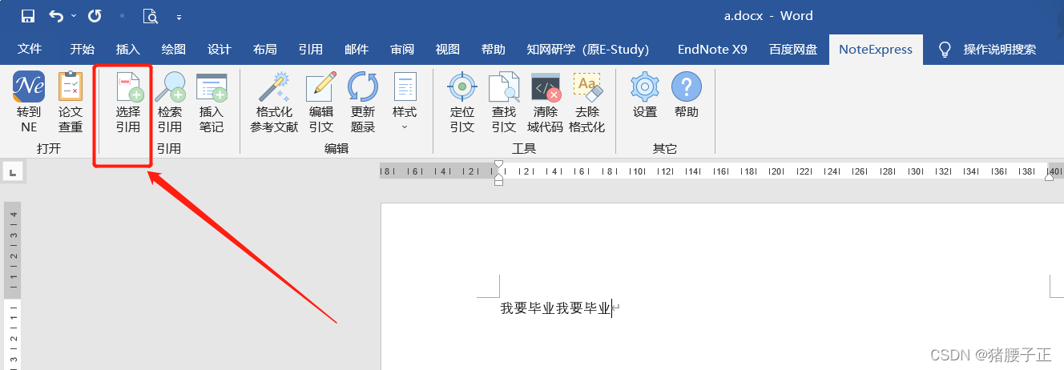Open the 审阅 tab

click(x=402, y=49)
